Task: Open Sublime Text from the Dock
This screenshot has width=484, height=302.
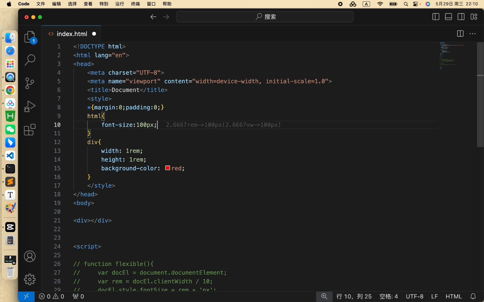Action: pos(10,182)
